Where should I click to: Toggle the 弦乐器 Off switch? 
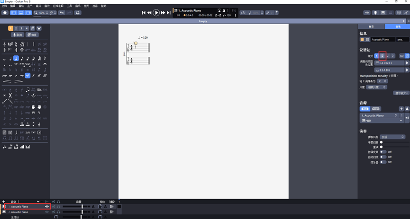[383, 162]
